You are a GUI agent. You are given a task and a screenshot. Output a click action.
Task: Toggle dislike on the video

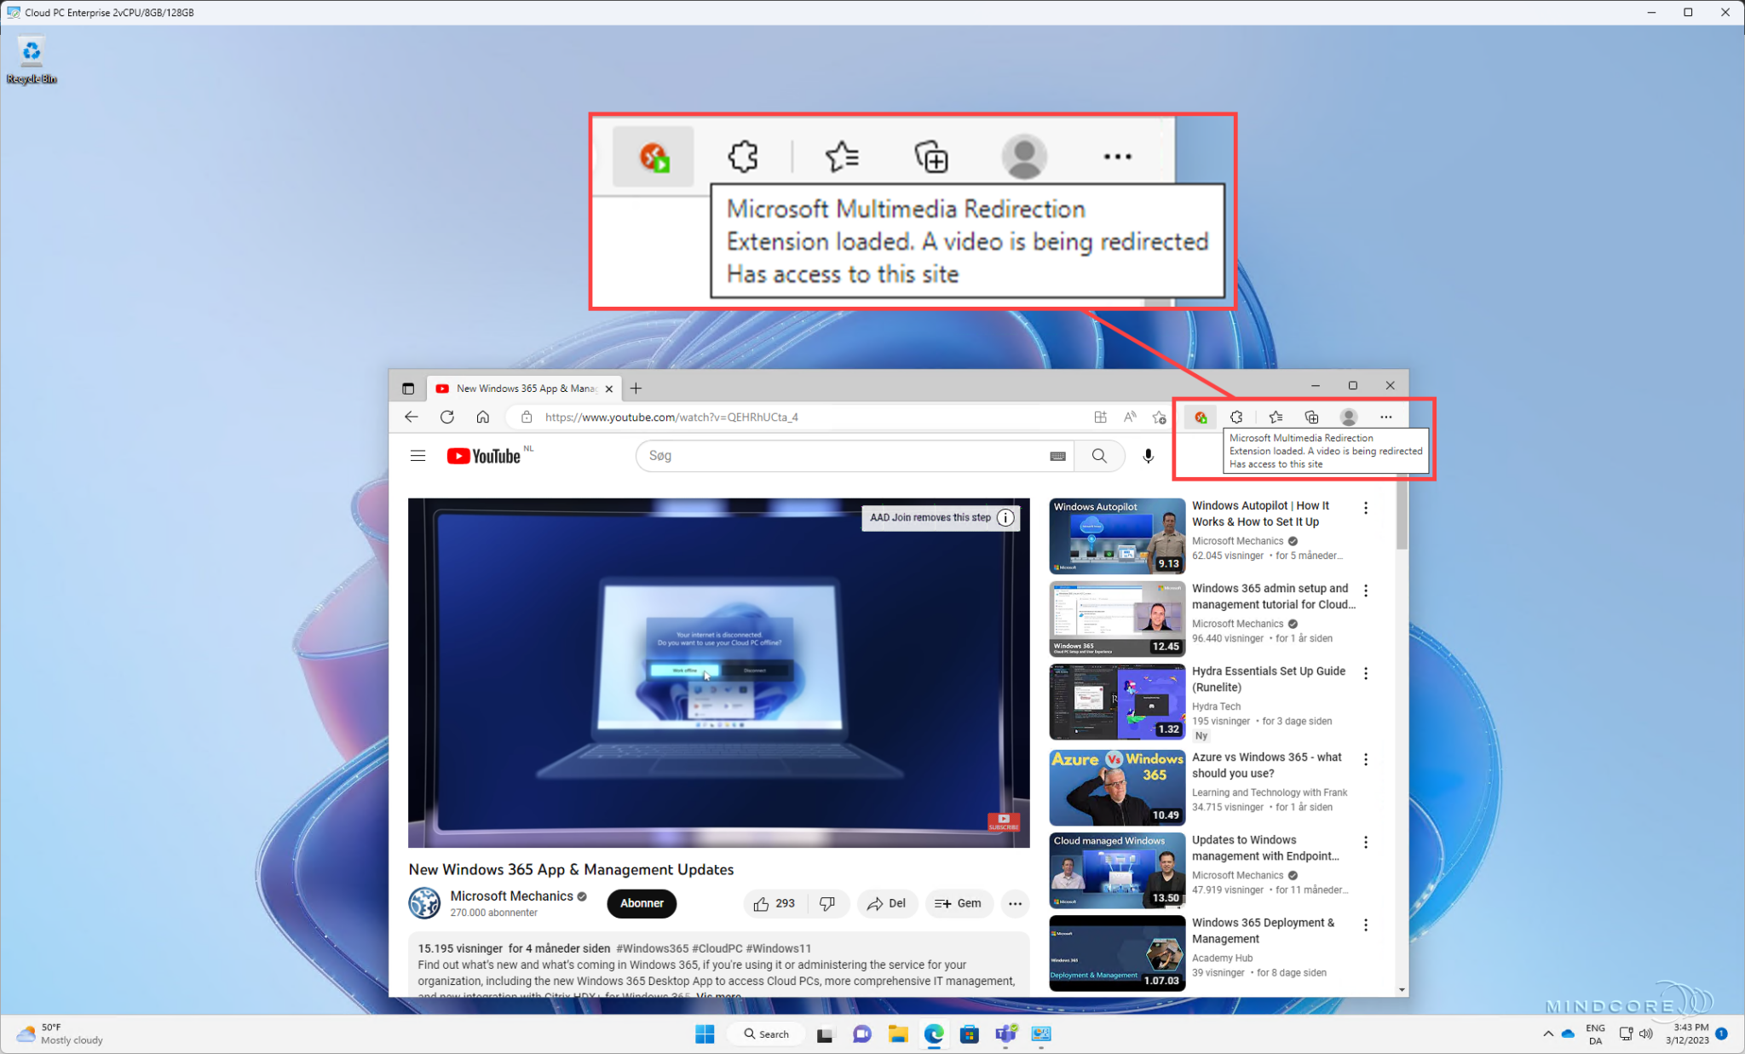pos(827,903)
